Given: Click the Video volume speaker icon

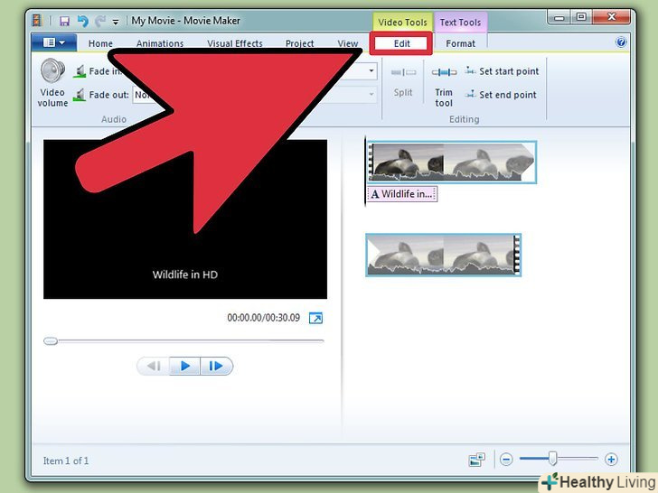Looking at the screenshot, I should pyautogui.click(x=52, y=71).
